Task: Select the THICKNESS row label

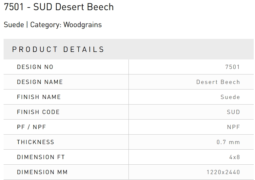Action: pyautogui.click(x=35, y=142)
